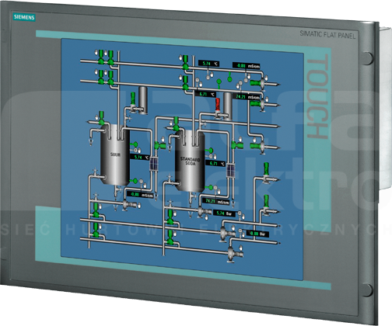Tap the 5,74 °C readout on the top pipe
This screenshot has height=326, width=392.
[x=208, y=64]
